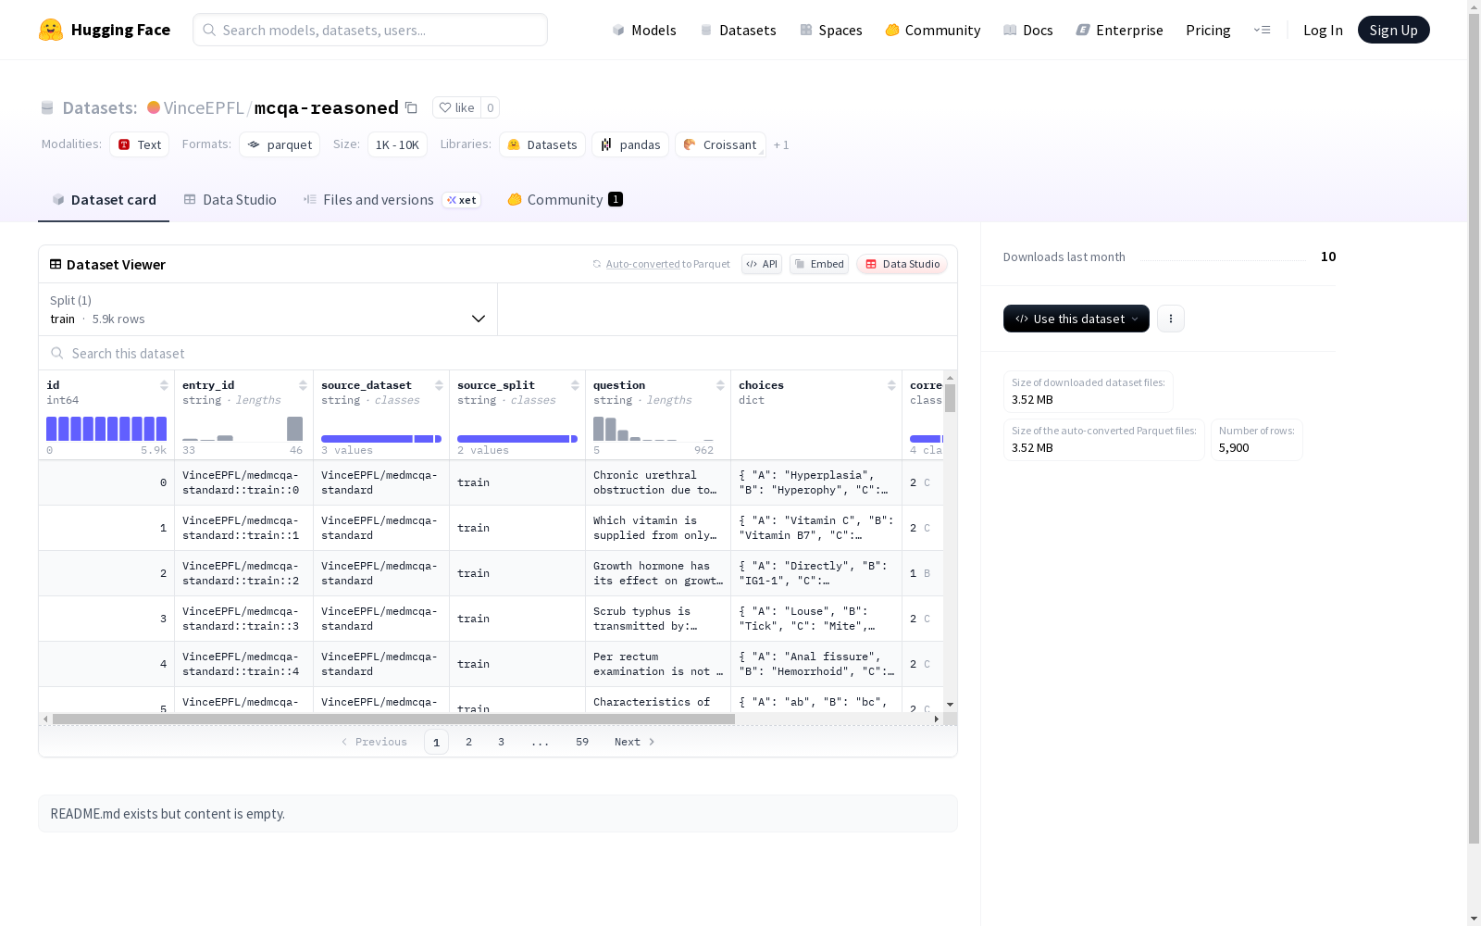Go to Datasets in the top navigation
Screen dimensions: 1481x926
pos(738,30)
